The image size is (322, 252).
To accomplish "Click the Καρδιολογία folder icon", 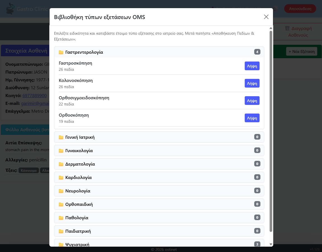I will 61,178.
